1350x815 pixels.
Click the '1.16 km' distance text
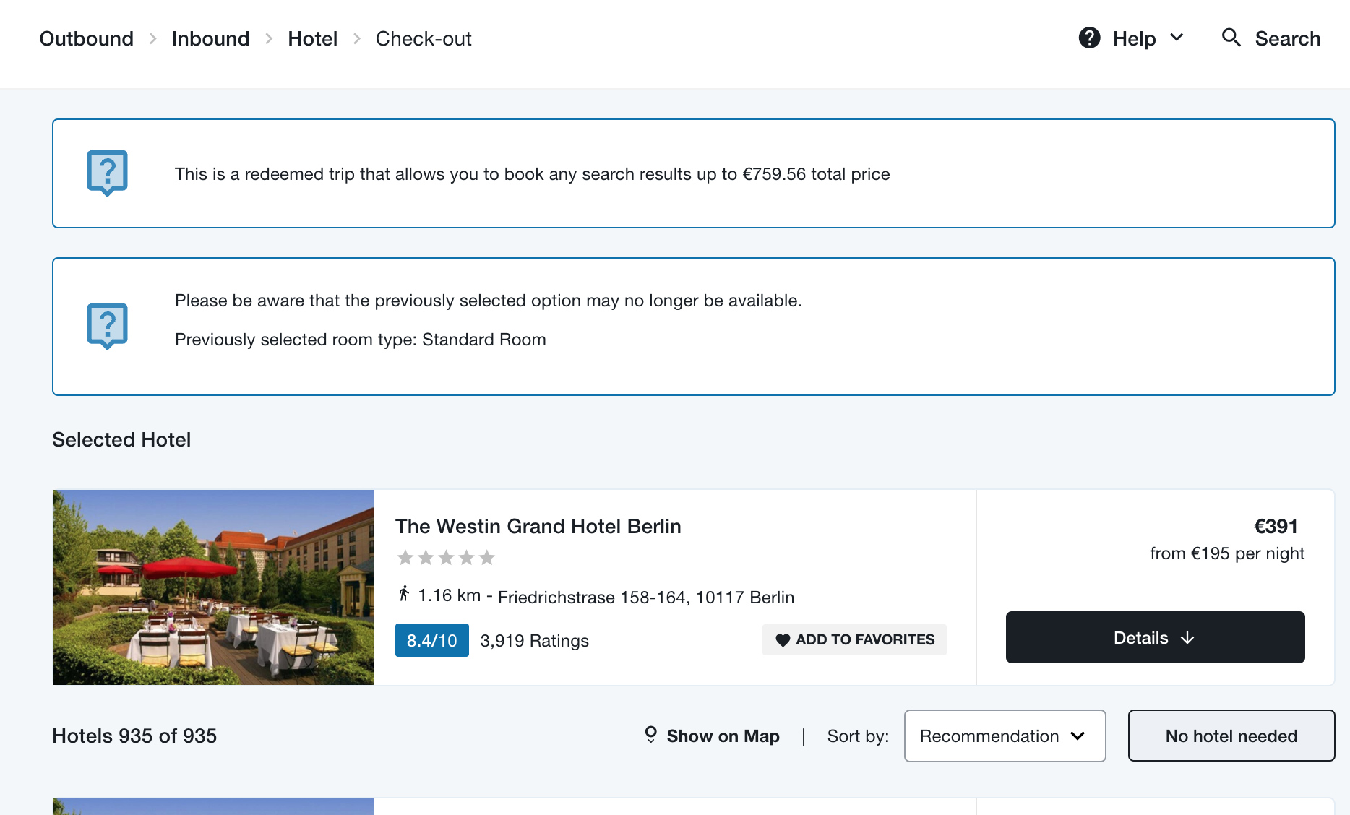449,595
